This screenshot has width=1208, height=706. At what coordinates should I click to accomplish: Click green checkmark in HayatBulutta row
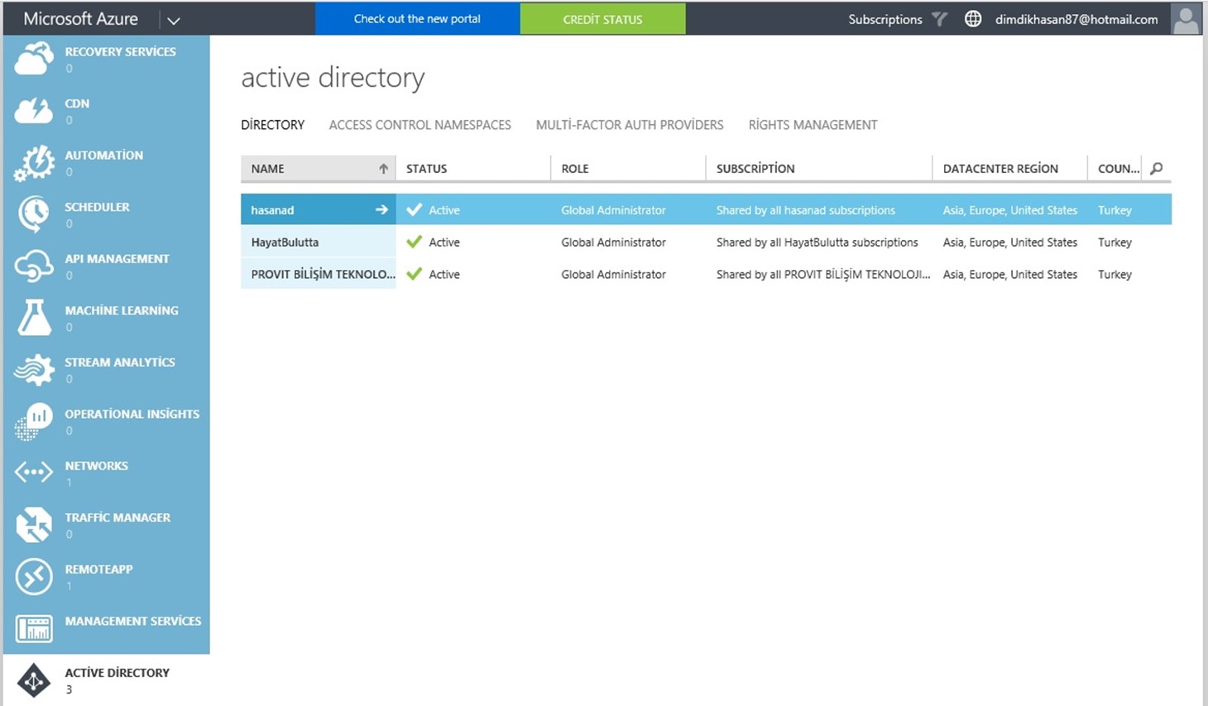tap(415, 242)
